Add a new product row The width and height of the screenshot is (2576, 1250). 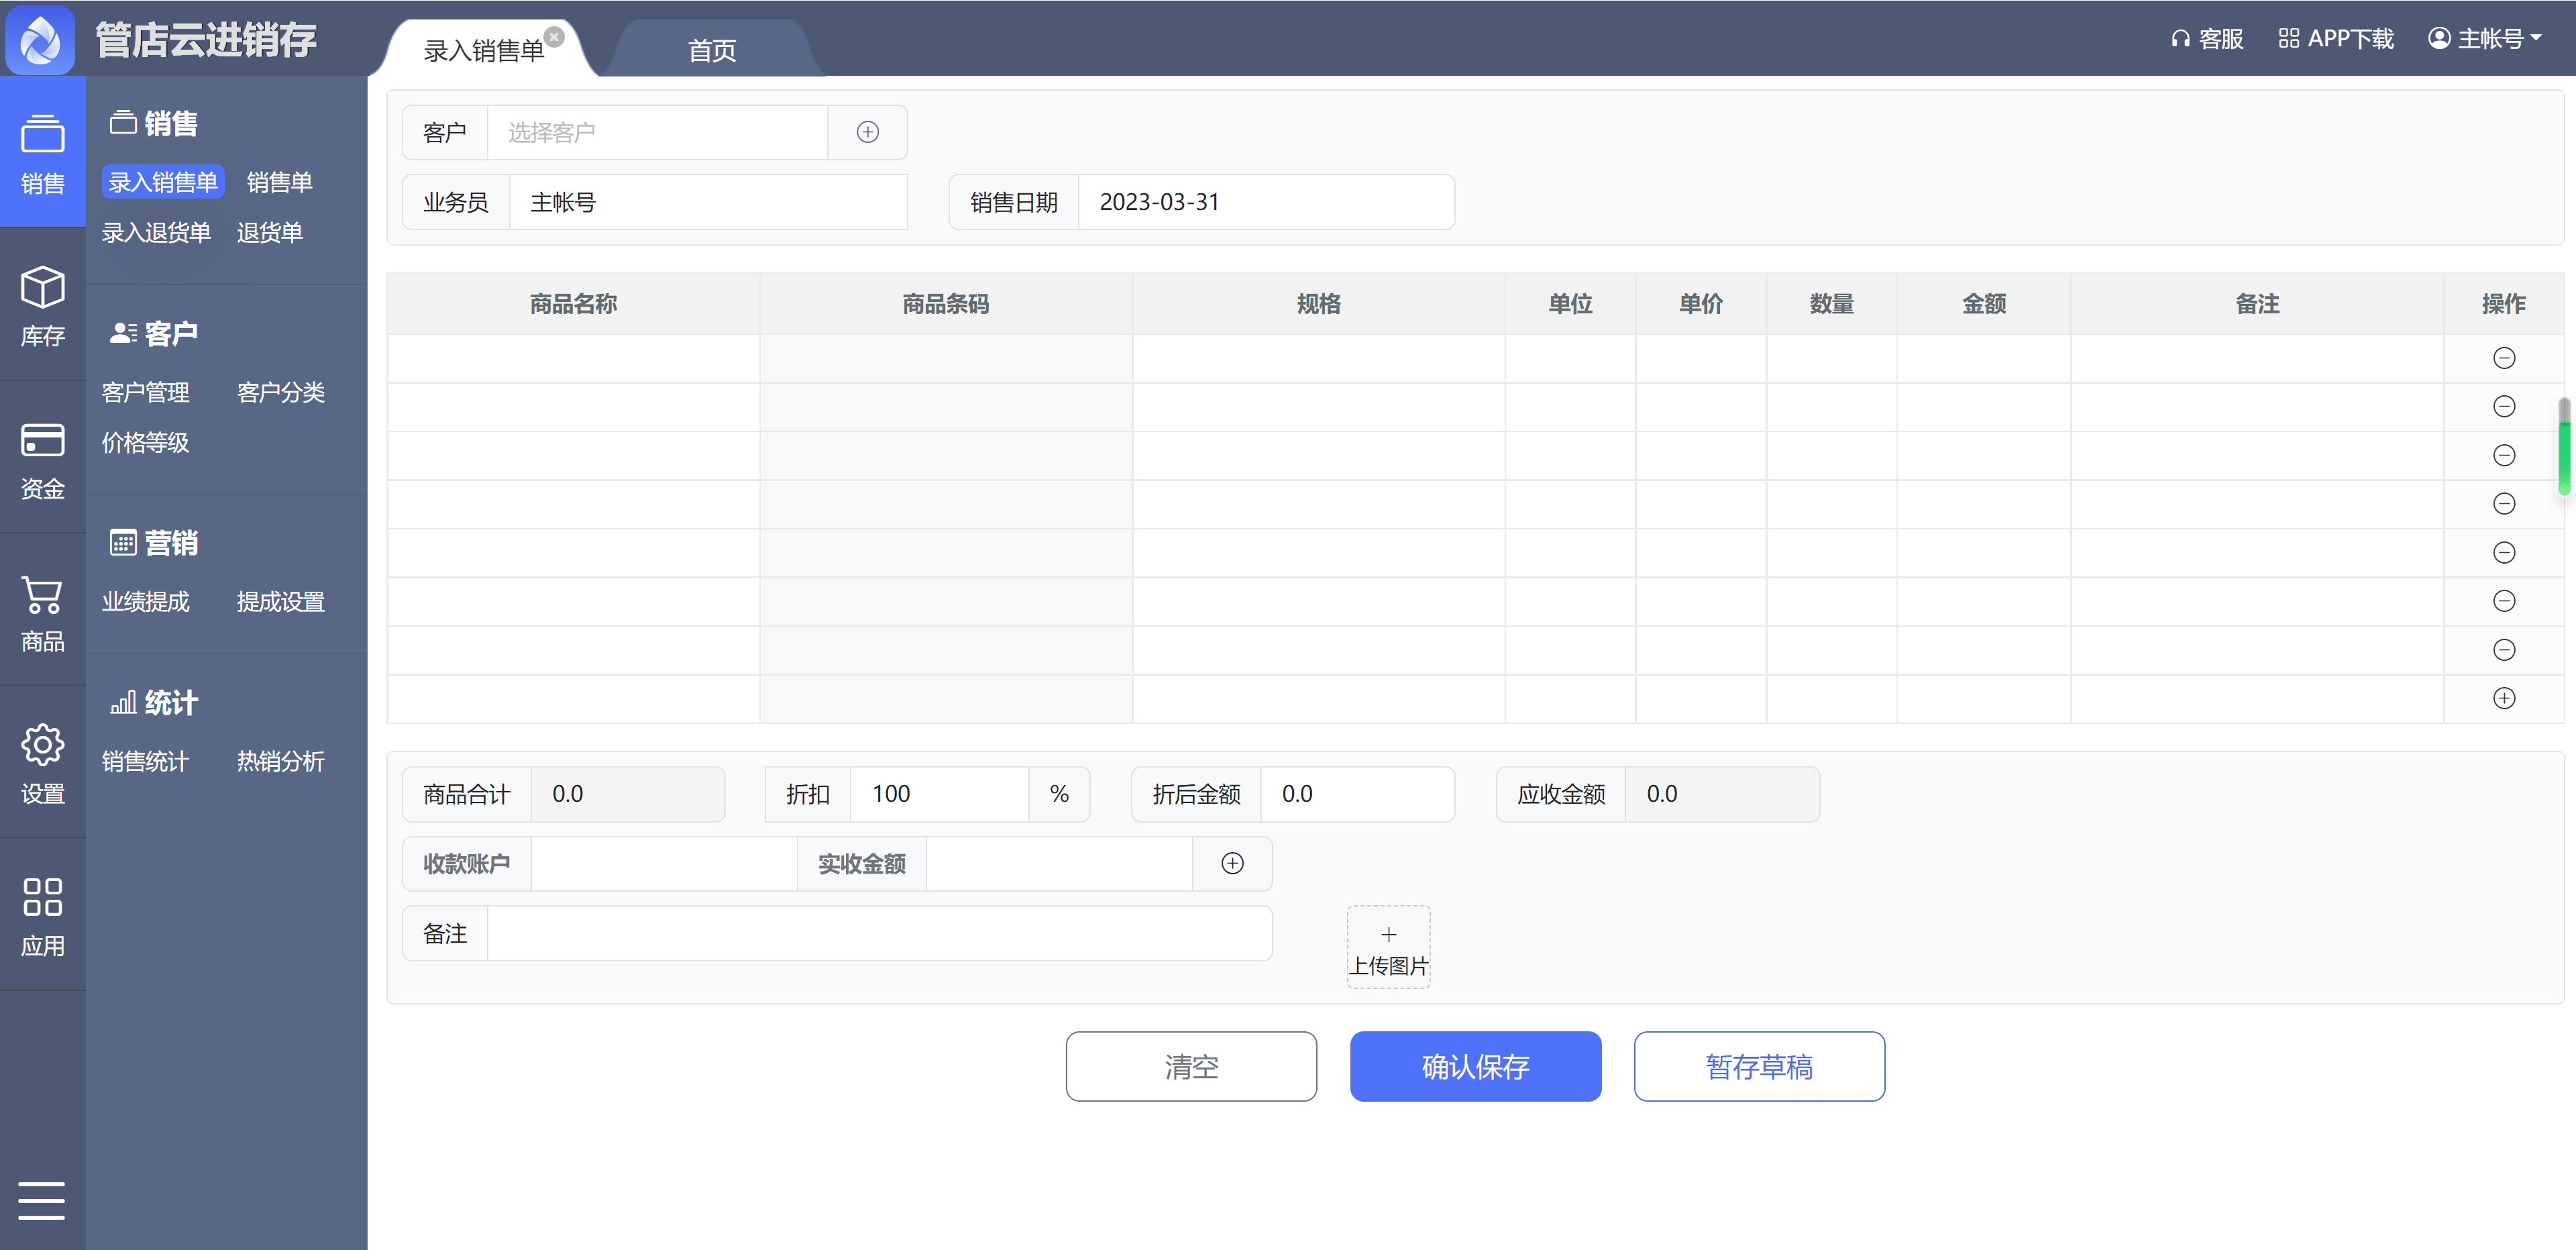tap(2503, 698)
